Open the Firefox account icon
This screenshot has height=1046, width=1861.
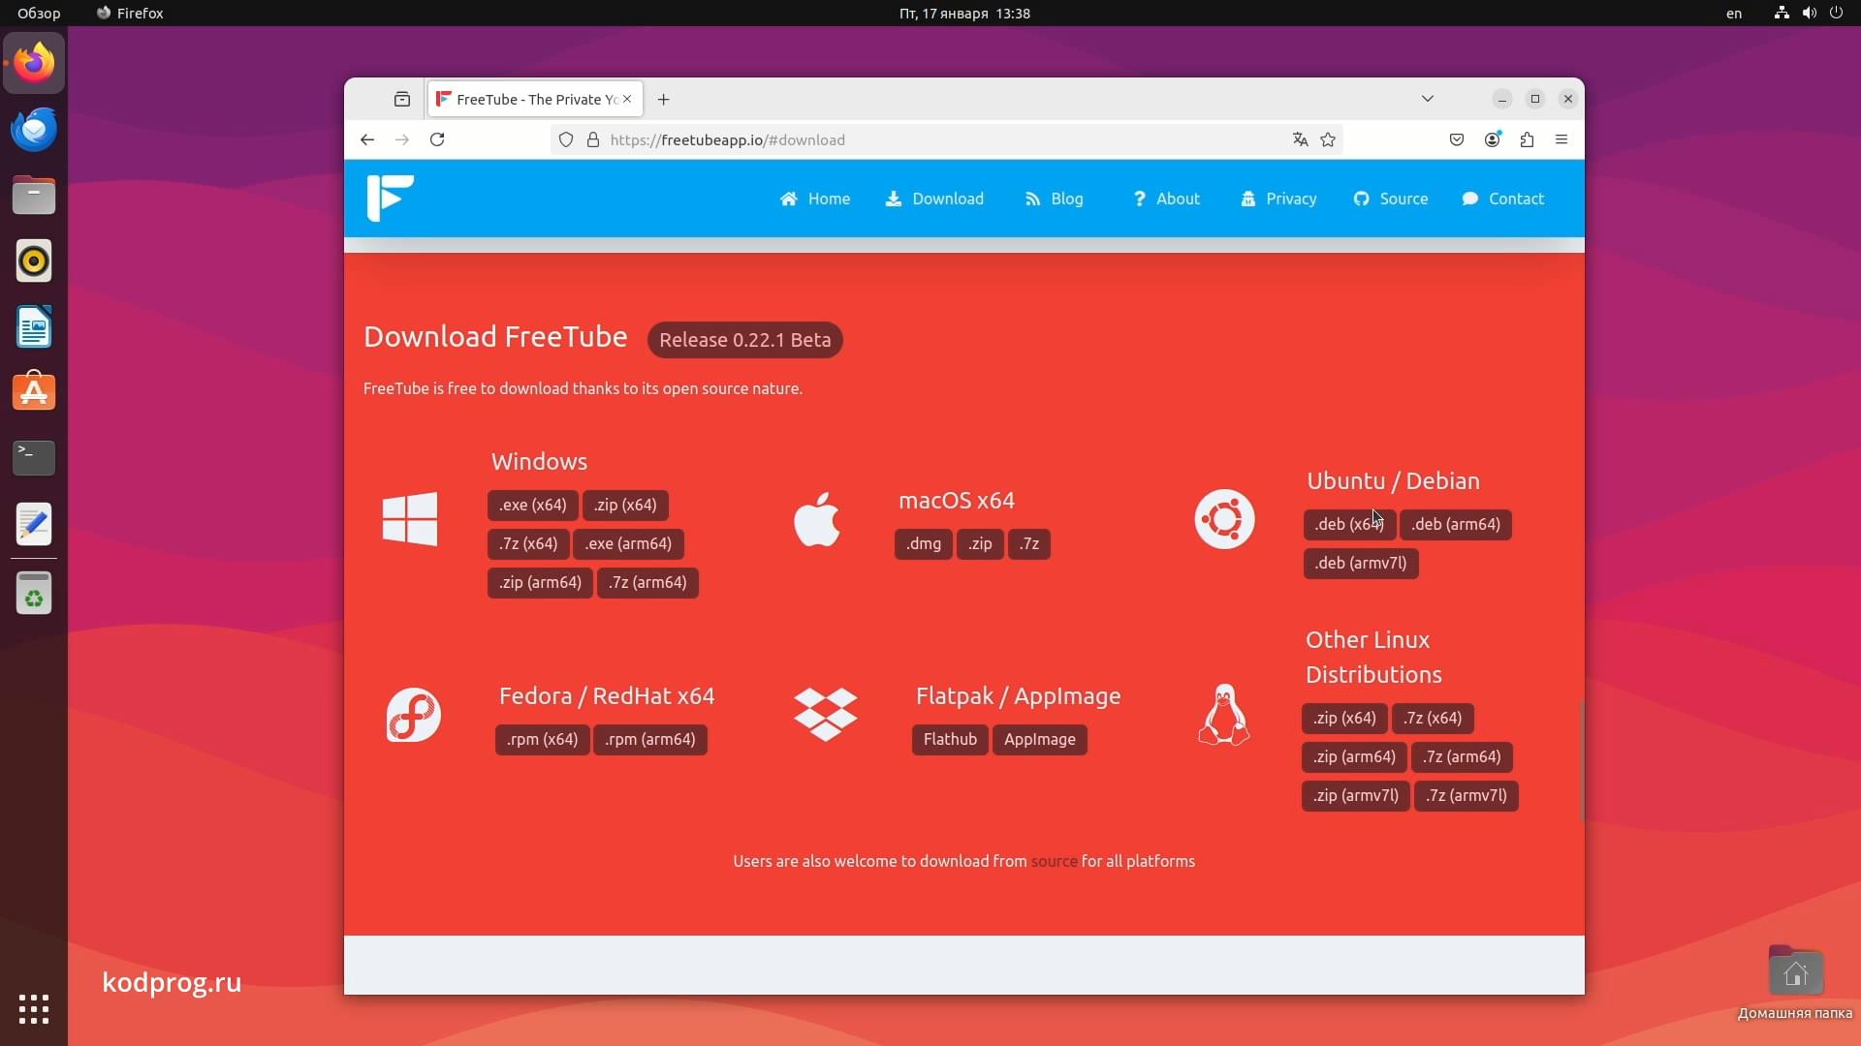click(1493, 139)
